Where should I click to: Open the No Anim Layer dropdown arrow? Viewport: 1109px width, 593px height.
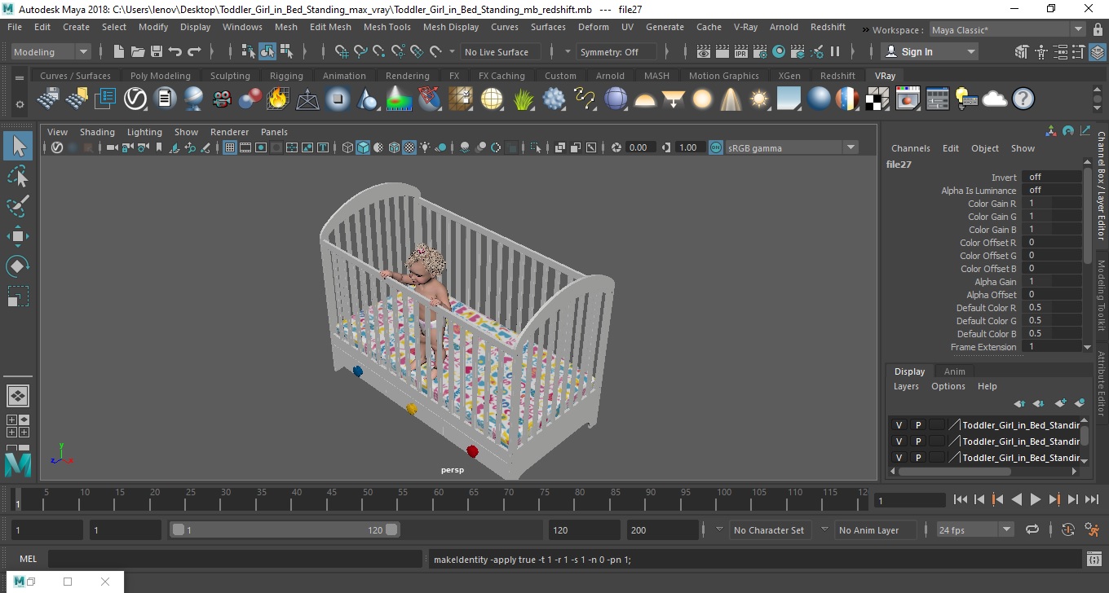pyautogui.click(x=824, y=529)
